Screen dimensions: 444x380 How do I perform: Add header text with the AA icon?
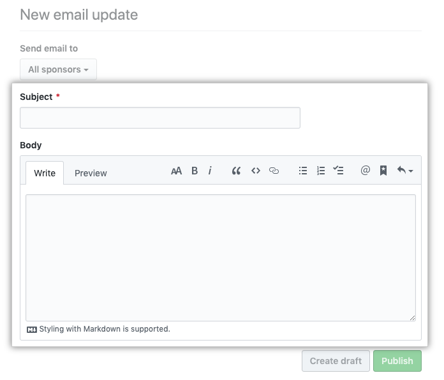(177, 171)
